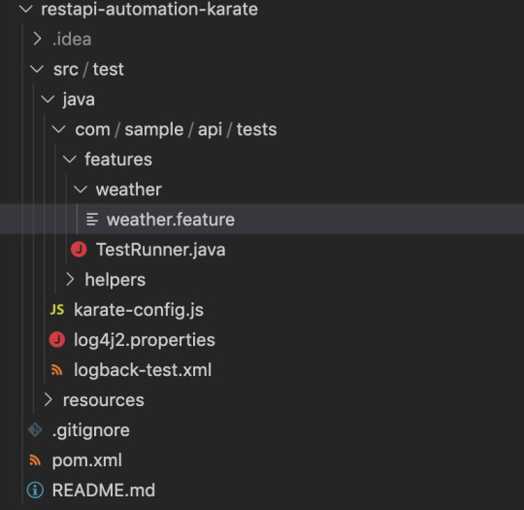The height and width of the screenshot is (510, 524).
Task: Click the red Java icon beside TestRunner.java
Action: [x=79, y=250]
